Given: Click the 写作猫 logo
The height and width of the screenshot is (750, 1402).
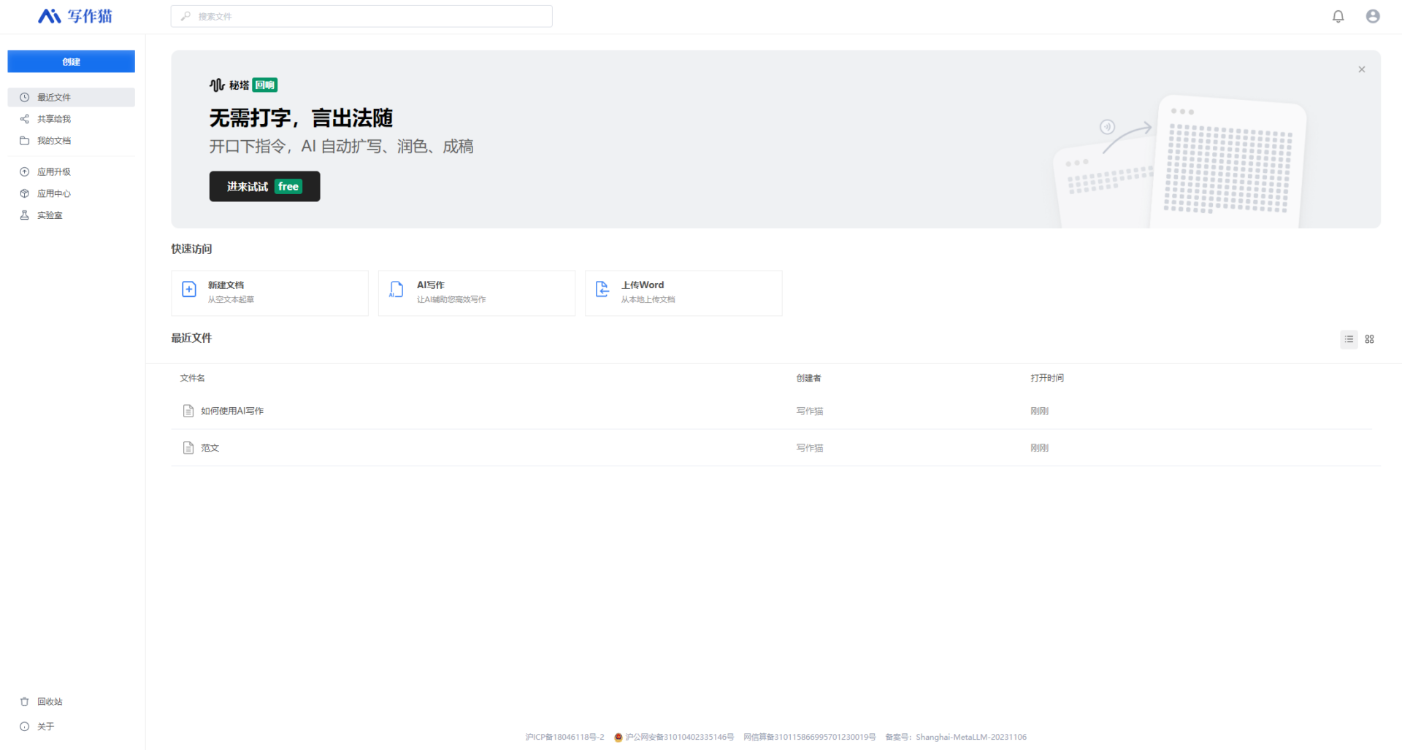Looking at the screenshot, I should coord(75,16).
